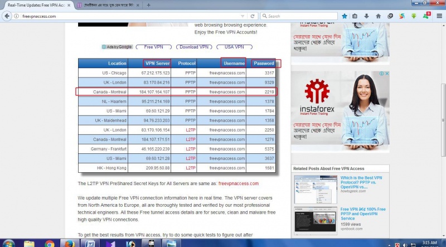The height and width of the screenshot is (247, 446).
Task: Open a new tab with the plus button
Action: 148,5
